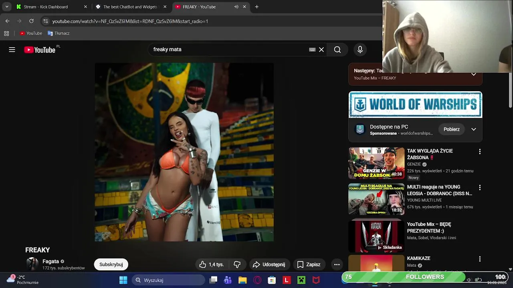The image size is (513, 288).
Task: Open the Tłumacz bookmark
Action: point(59,34)
